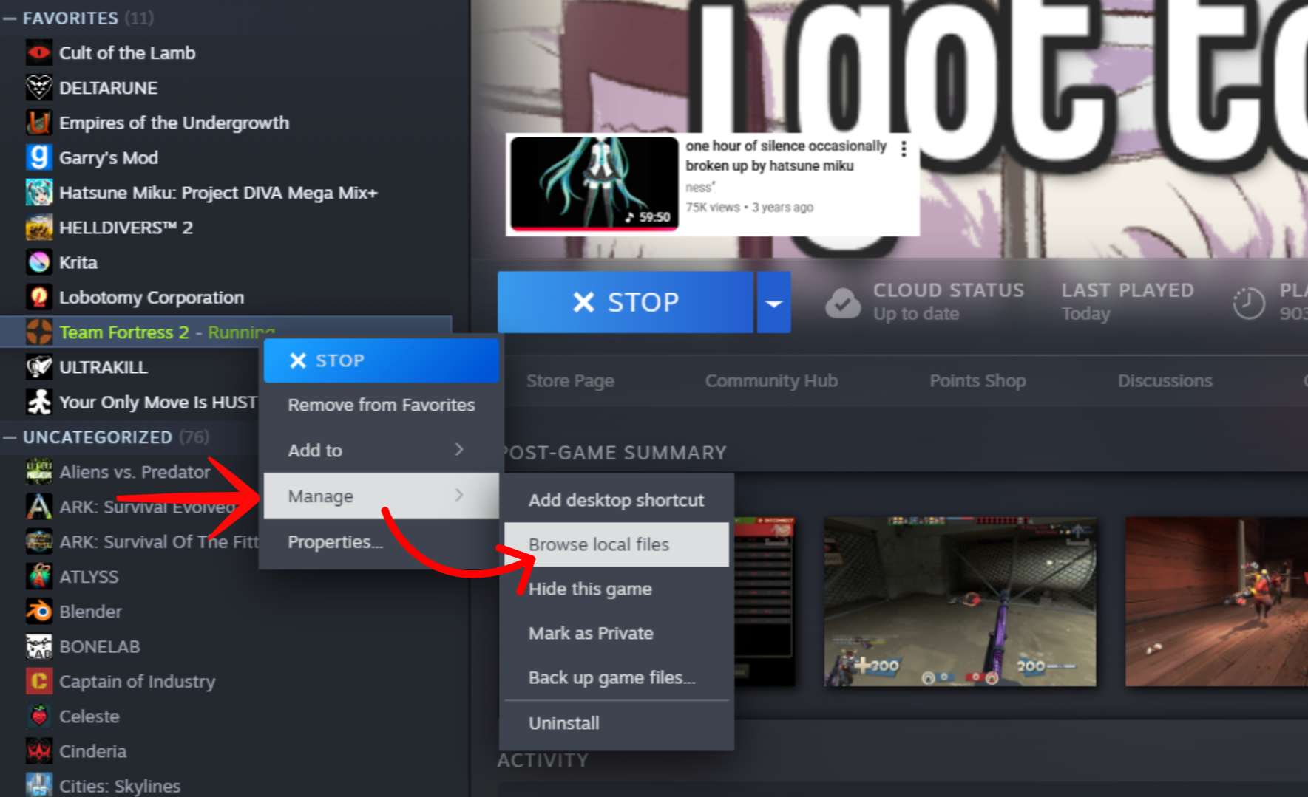Image resolution: width=1308 pixels, height=797 pixels.
Task: Select Hide this game
Action: click(x=617, y=589)
